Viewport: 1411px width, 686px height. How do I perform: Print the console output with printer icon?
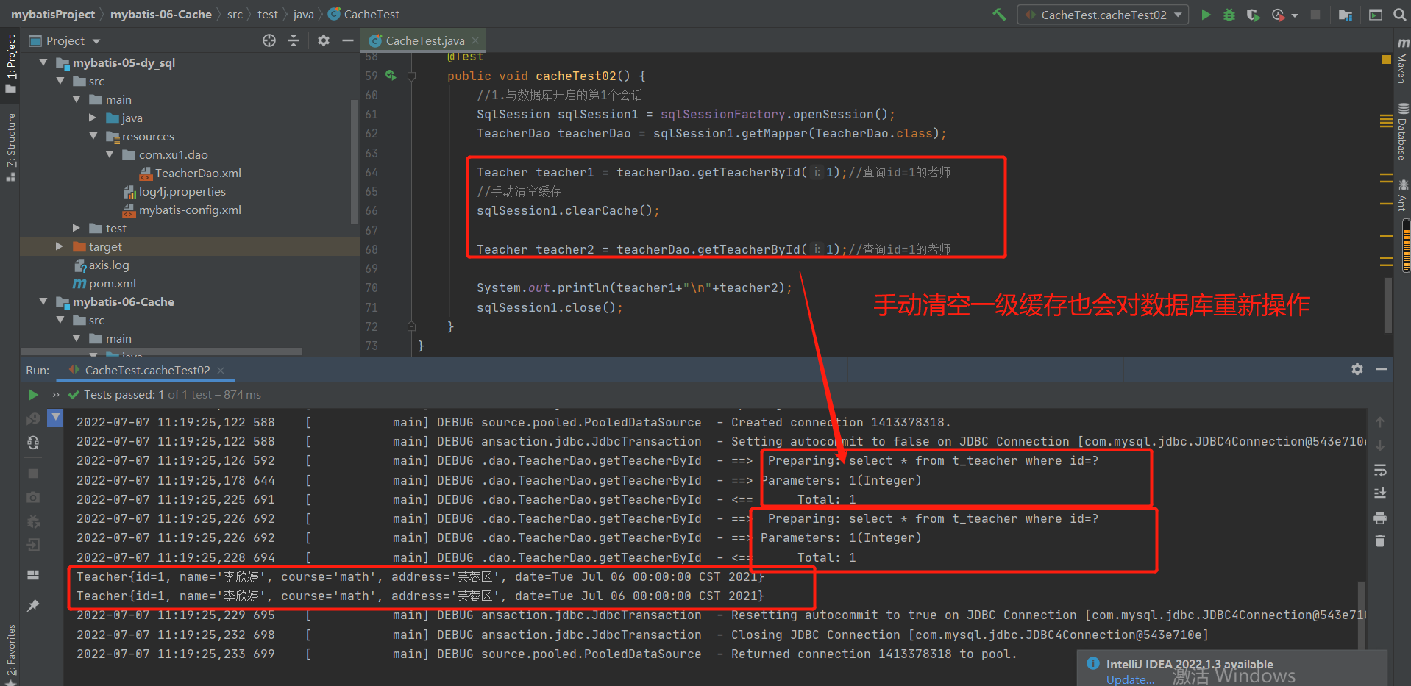[x=1380, y=518]
